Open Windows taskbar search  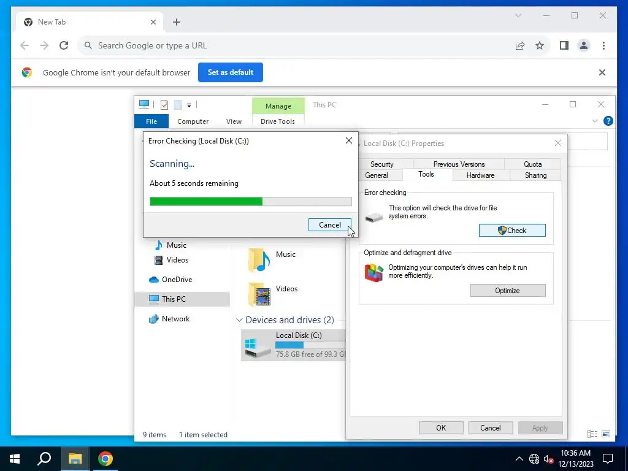pos(44,459)
